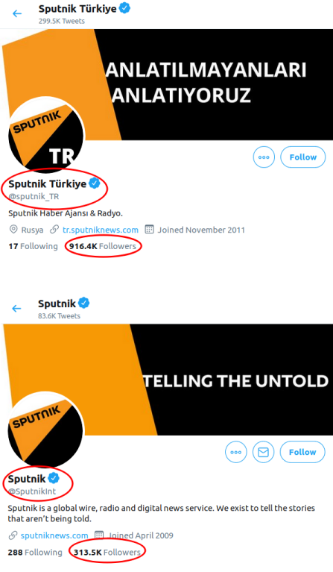The image size is (333, 572).
Task: Open the more options menu on SputnikInt profile
Action: pyautogui.click(x=235, y=452)
